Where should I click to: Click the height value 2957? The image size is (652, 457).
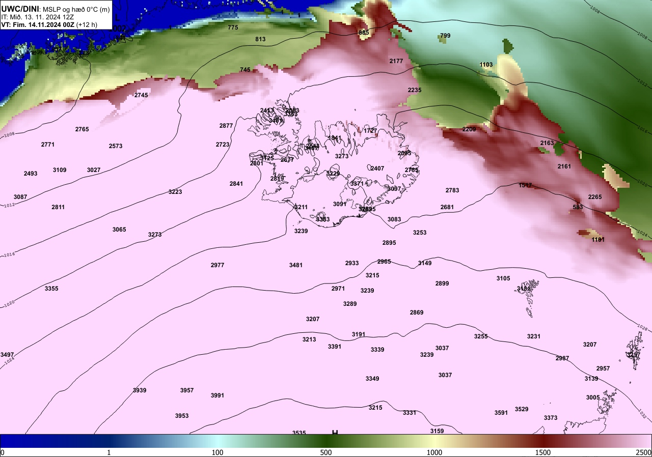click(603, 368)
